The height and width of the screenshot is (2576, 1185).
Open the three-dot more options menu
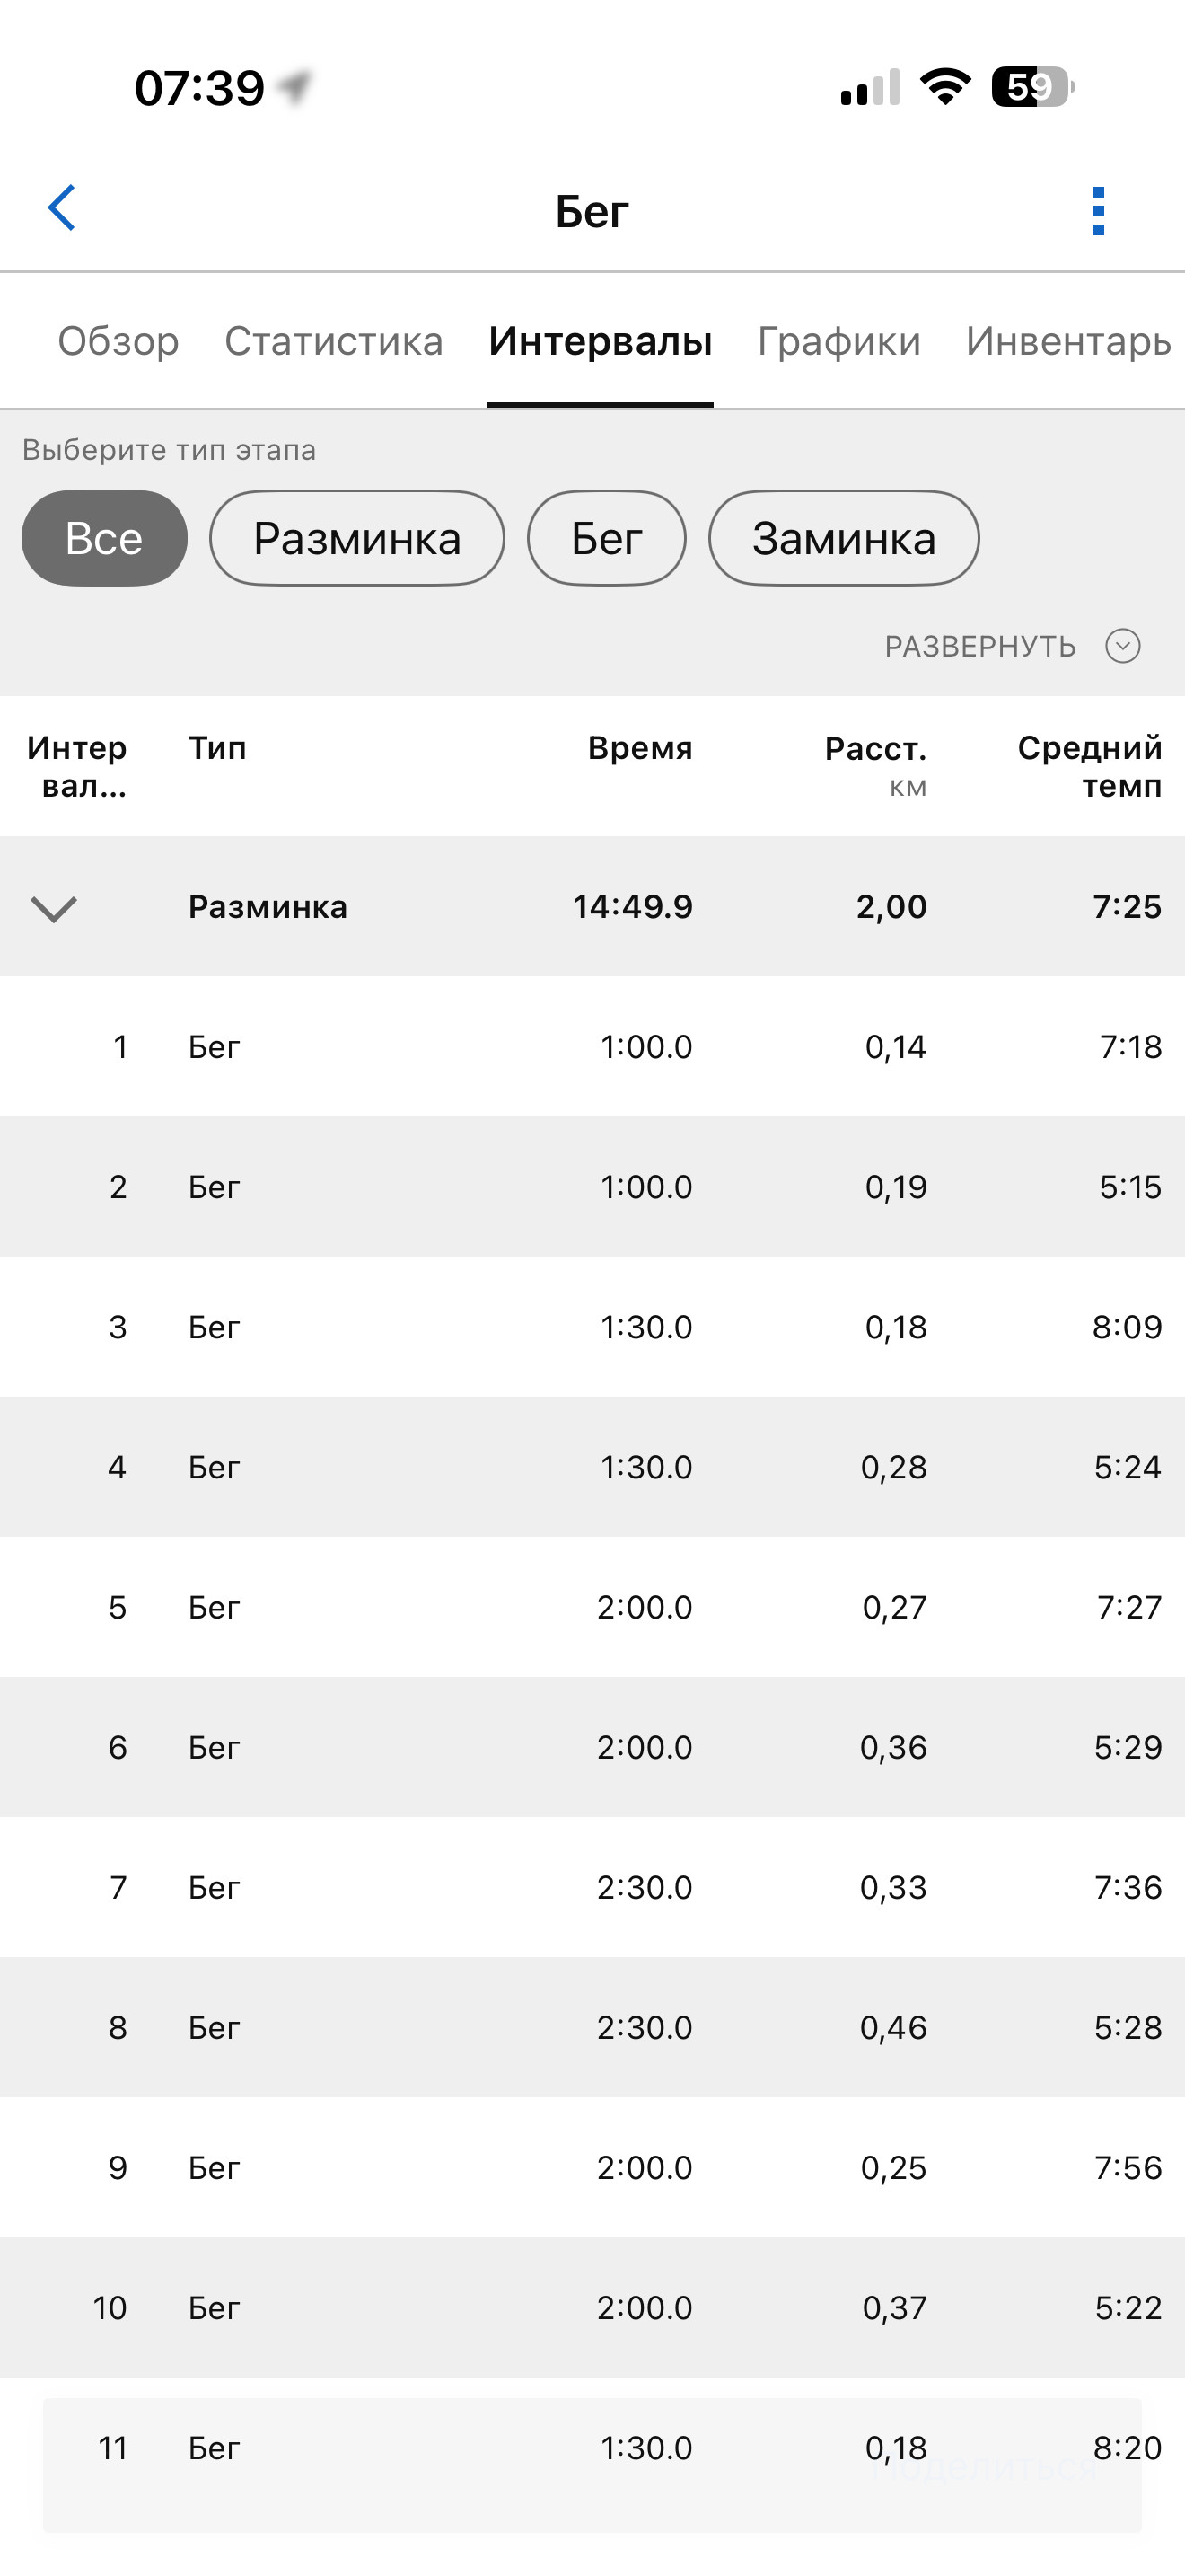coord(1098,211)
